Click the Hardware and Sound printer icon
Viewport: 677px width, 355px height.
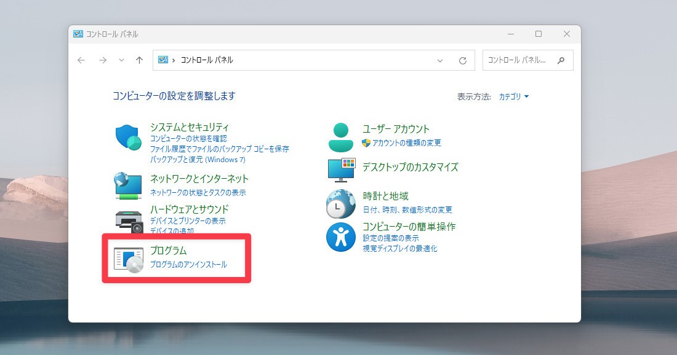pyautogui.click(x=129, y=220)
